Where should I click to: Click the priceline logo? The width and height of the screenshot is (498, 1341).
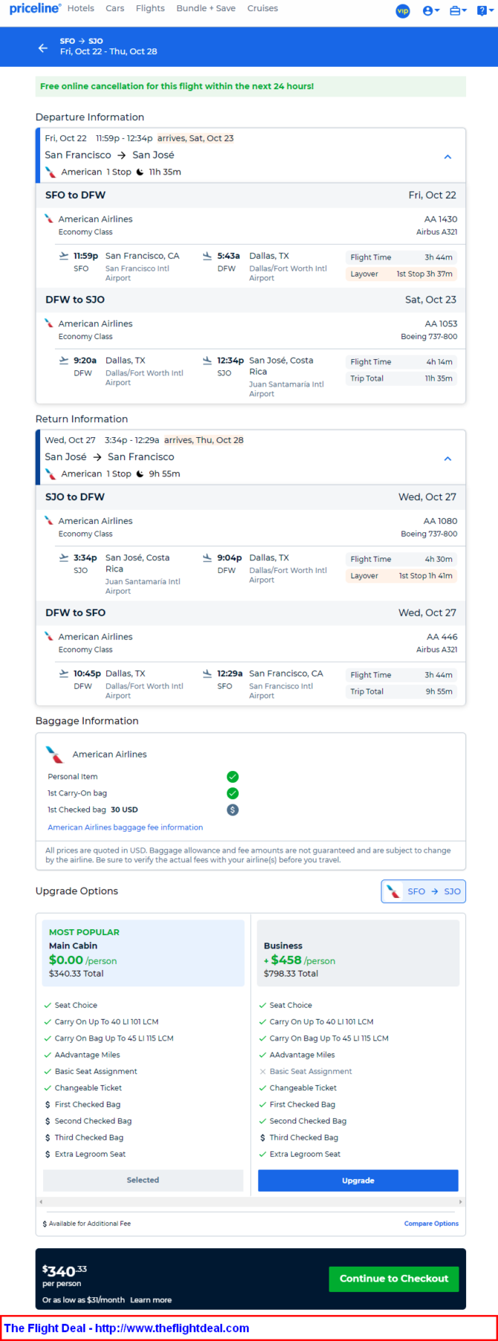pos(35,9)
